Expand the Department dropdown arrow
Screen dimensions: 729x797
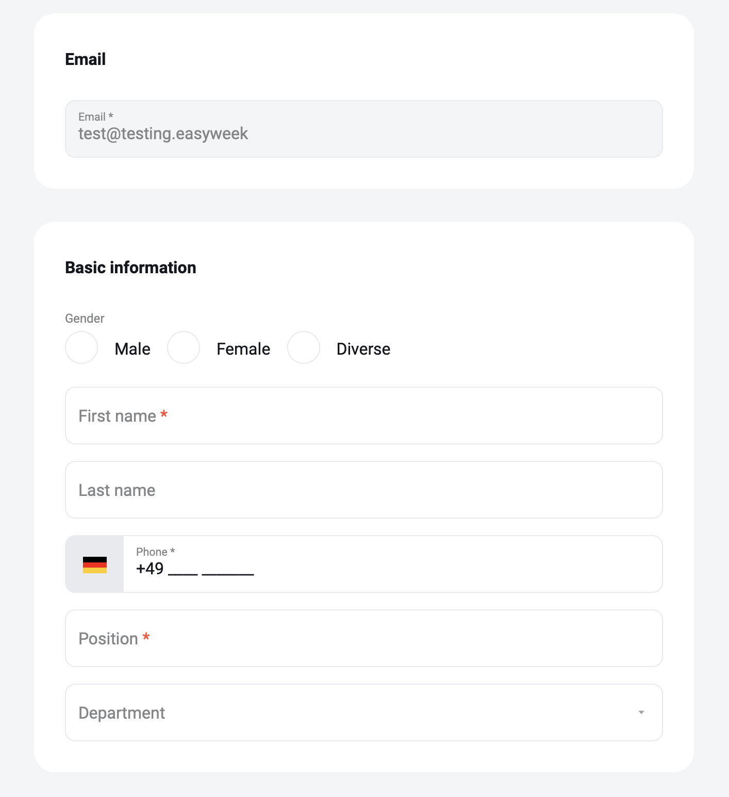coord(641,712)
